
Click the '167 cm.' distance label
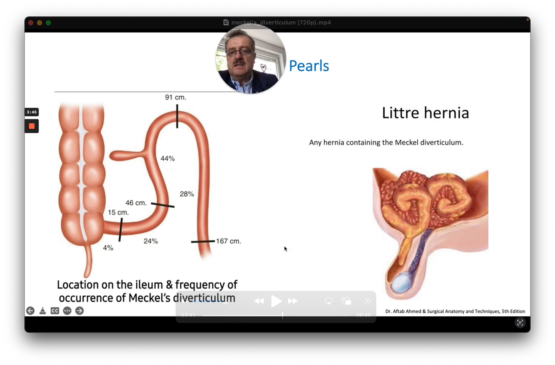coord(228,241)
